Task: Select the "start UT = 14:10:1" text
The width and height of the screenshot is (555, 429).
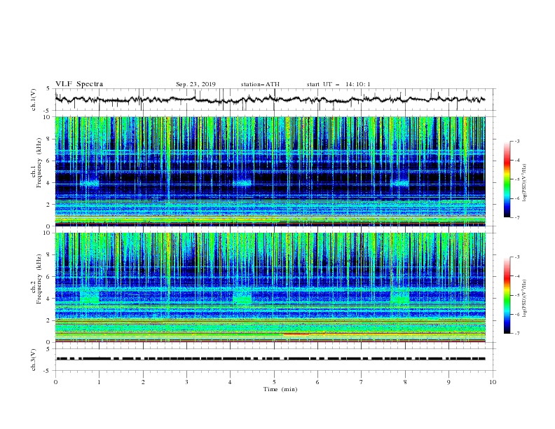Action: (x=338, y=84)
